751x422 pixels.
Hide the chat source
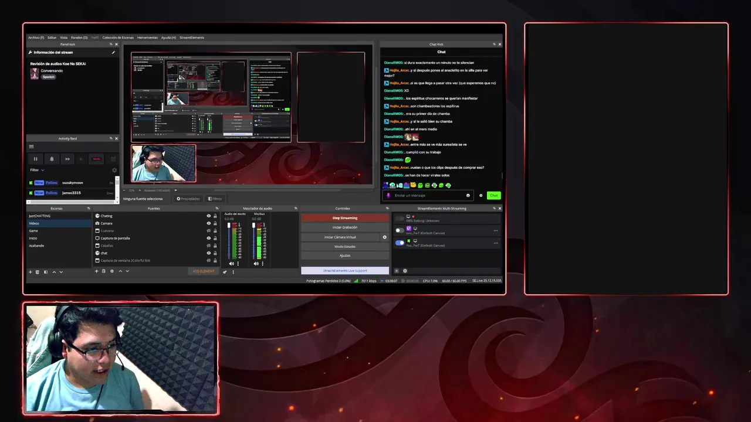[x=208, y=253]
